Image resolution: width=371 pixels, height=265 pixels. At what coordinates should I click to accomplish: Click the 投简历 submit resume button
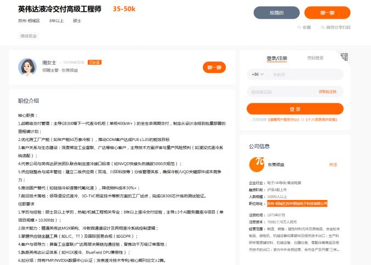[x=276, y=13]
